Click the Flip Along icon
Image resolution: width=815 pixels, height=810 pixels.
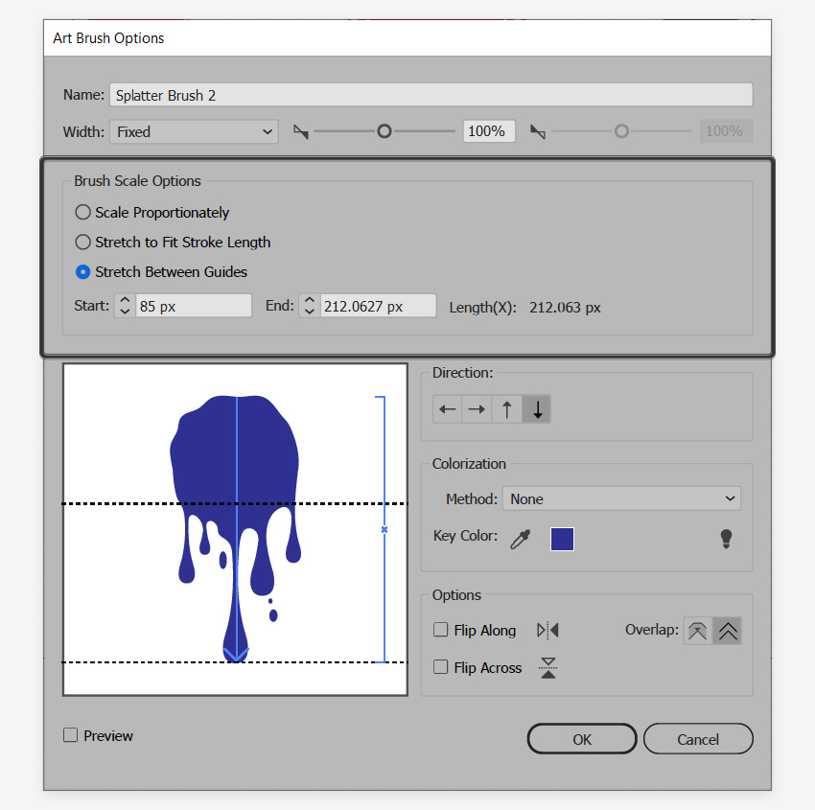pos(547,630)
